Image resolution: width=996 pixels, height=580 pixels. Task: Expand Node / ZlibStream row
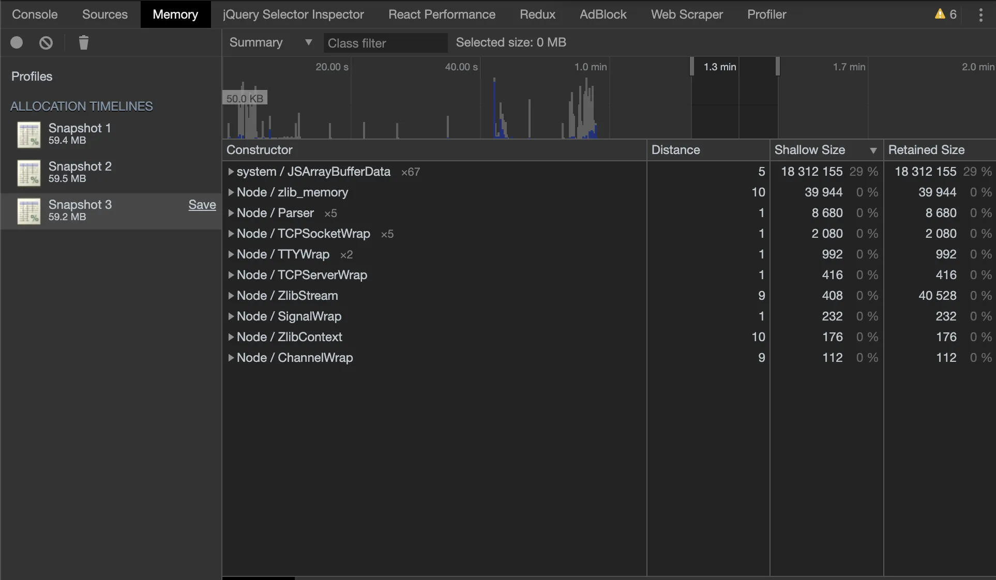click(231, 296)
